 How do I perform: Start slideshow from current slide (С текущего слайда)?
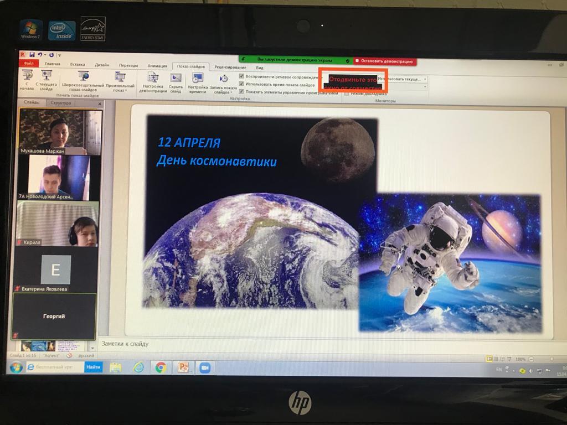(x=47, y=80)
